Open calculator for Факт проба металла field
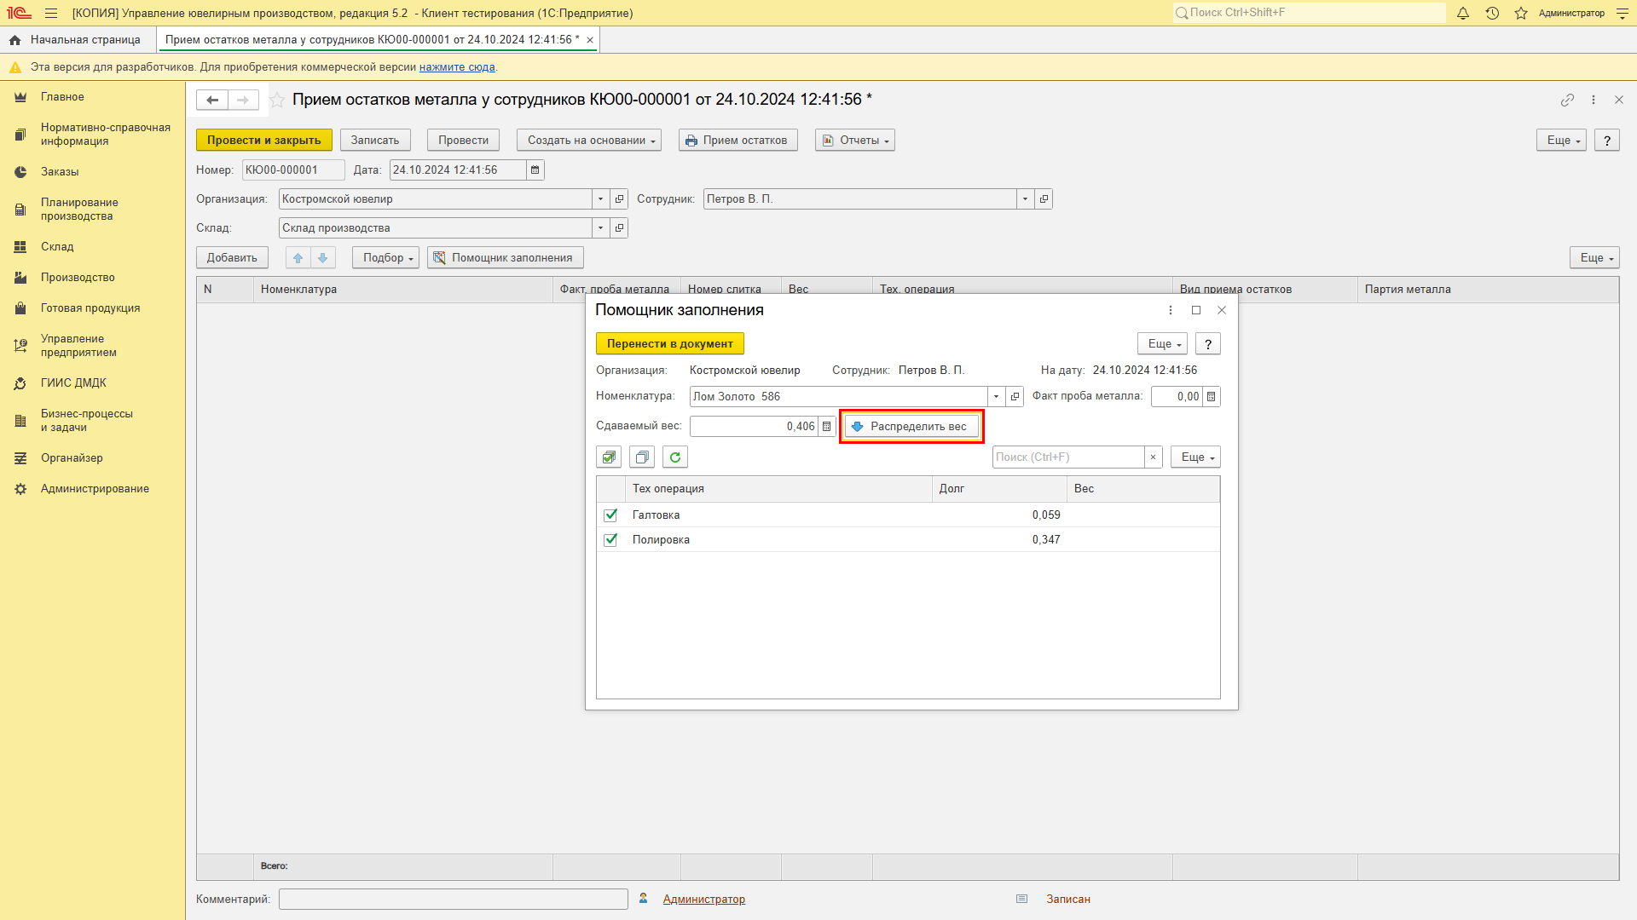 (1211, 397)
